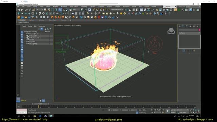Open the Modifier List dropdown

point(189,33)
